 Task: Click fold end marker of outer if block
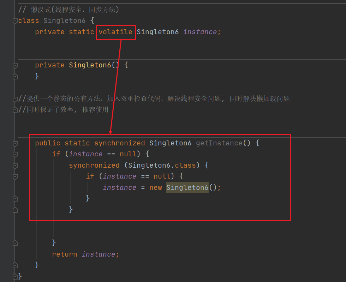[x=15, y=243]
